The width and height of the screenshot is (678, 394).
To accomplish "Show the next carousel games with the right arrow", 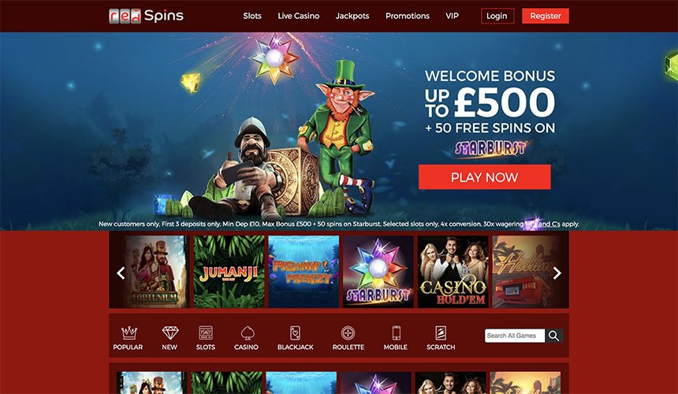I will [557, 273].
